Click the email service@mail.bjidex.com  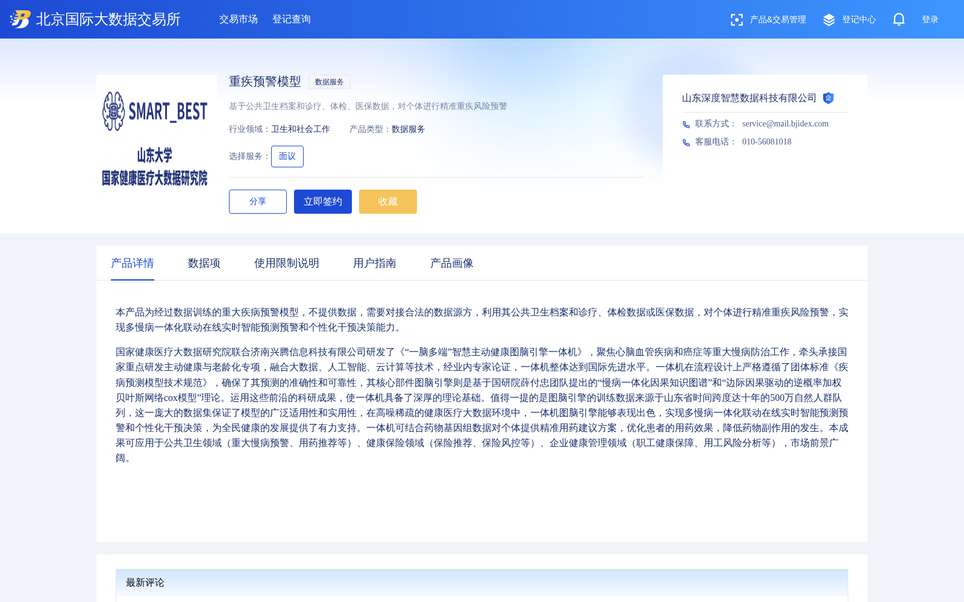(x=785, y=124)
